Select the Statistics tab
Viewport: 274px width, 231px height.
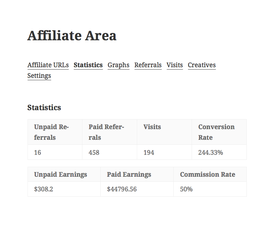(88, 65)
